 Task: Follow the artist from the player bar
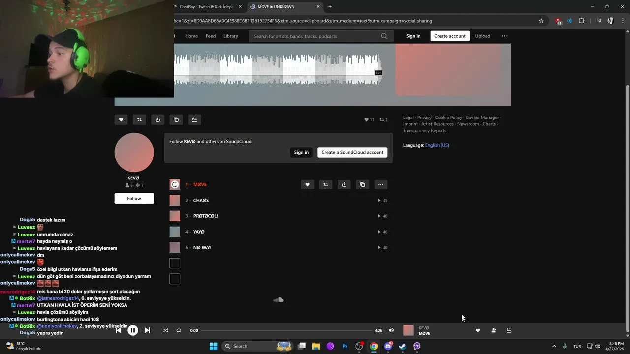pyautogui.click(x=494, y=330)
